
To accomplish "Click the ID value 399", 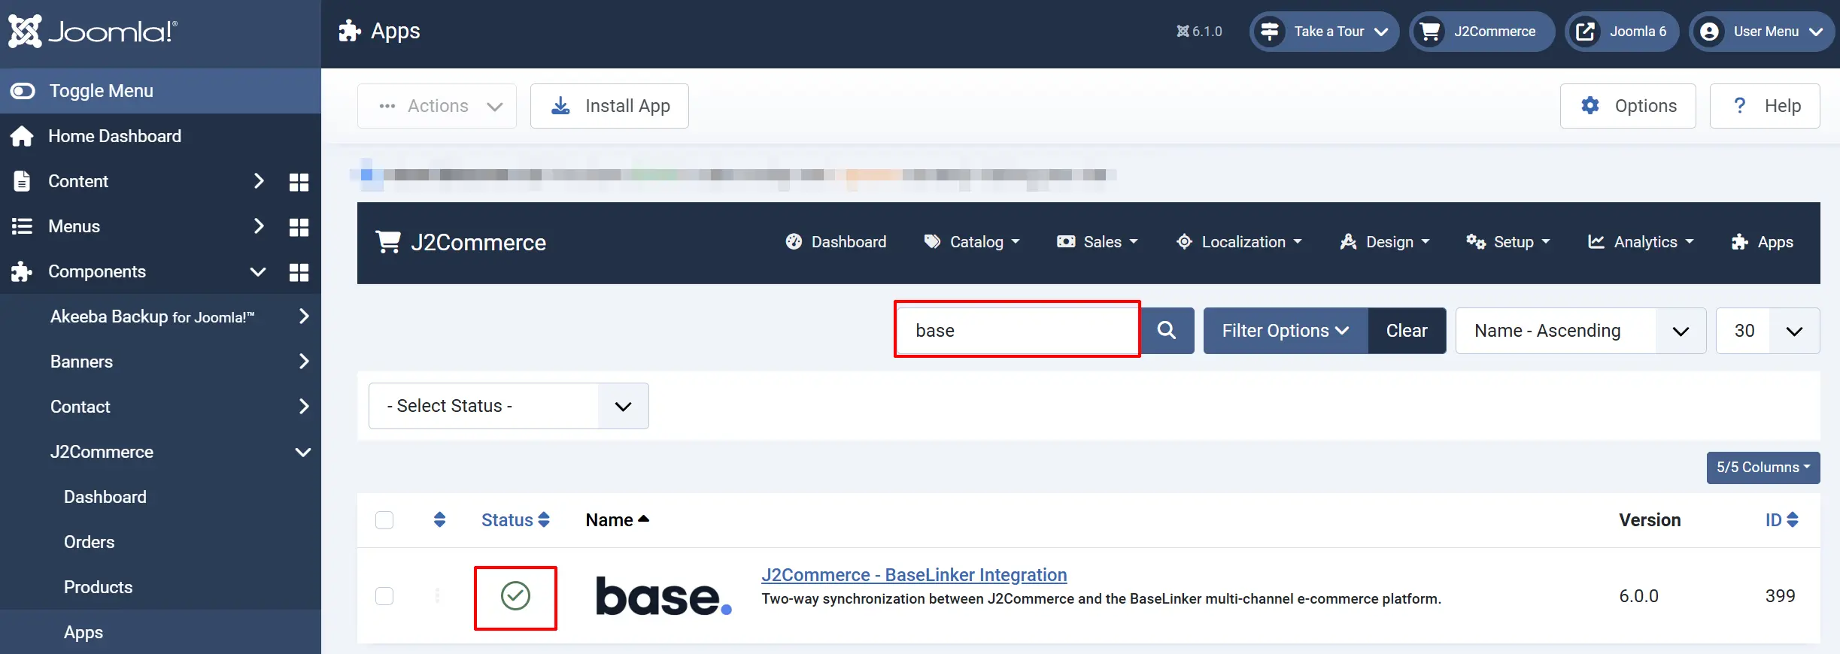I will click(1781, 596).
